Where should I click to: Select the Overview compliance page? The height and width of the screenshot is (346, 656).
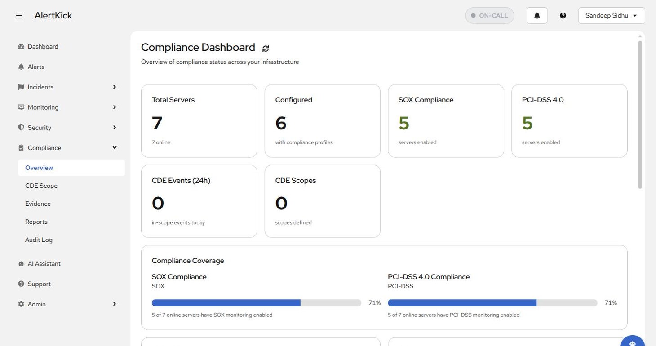71,168
